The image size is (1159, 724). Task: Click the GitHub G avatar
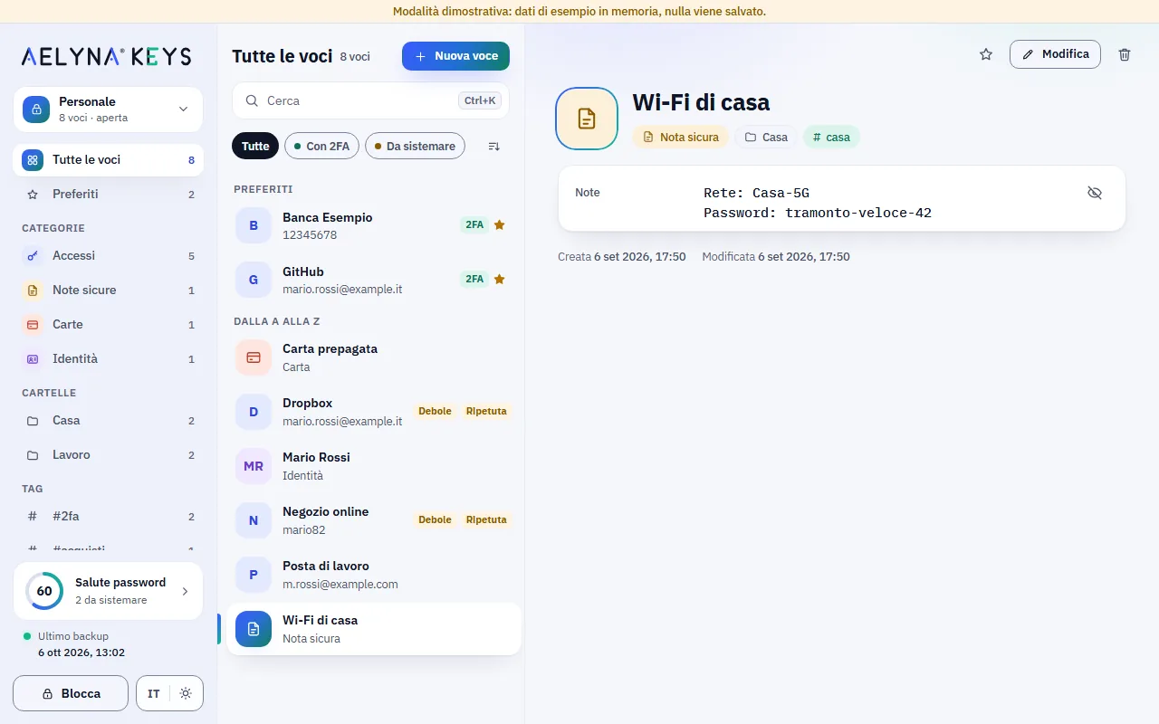coord(254,280)
